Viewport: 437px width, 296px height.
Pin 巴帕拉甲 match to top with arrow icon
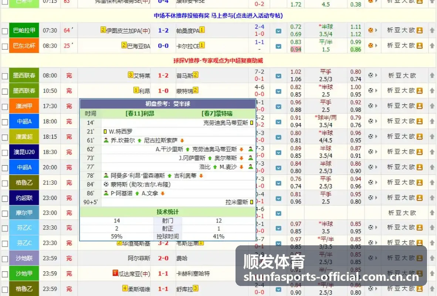pyautogui.click(x=432, y=30)
